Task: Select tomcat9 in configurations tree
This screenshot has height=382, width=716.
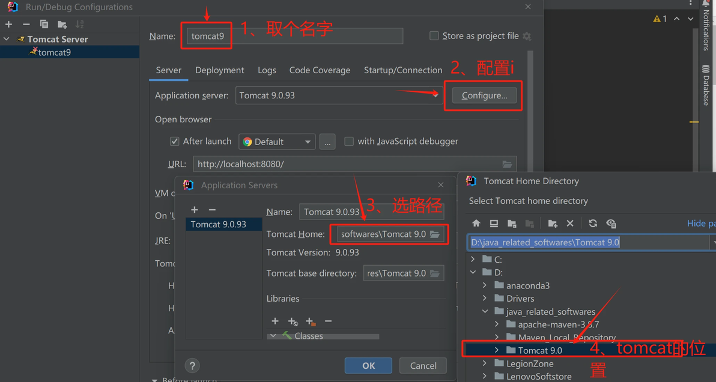Action: 70,52
